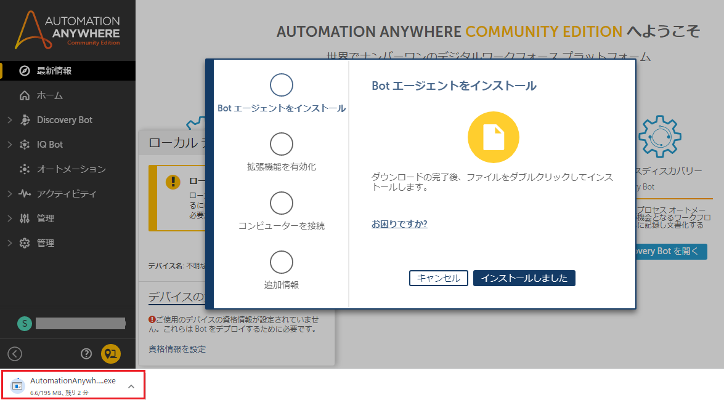Select Bot エージェントをインストール step circle
The image size is (724, 400).
(281, 85)
